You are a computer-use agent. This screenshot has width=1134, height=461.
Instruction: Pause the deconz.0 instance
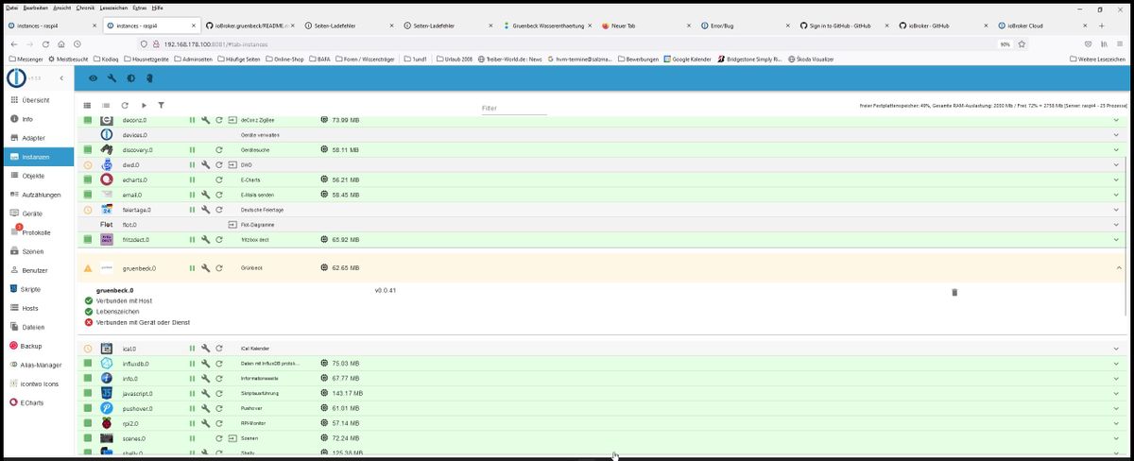tap(192, 120)
